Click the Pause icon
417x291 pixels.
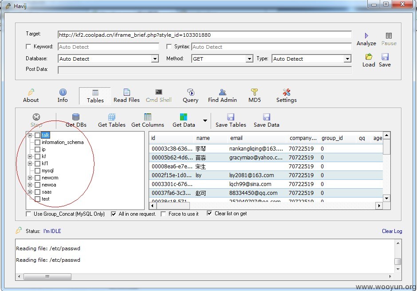389,35
